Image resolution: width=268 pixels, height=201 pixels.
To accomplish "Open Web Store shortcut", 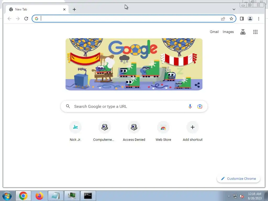I will point(163,131).
